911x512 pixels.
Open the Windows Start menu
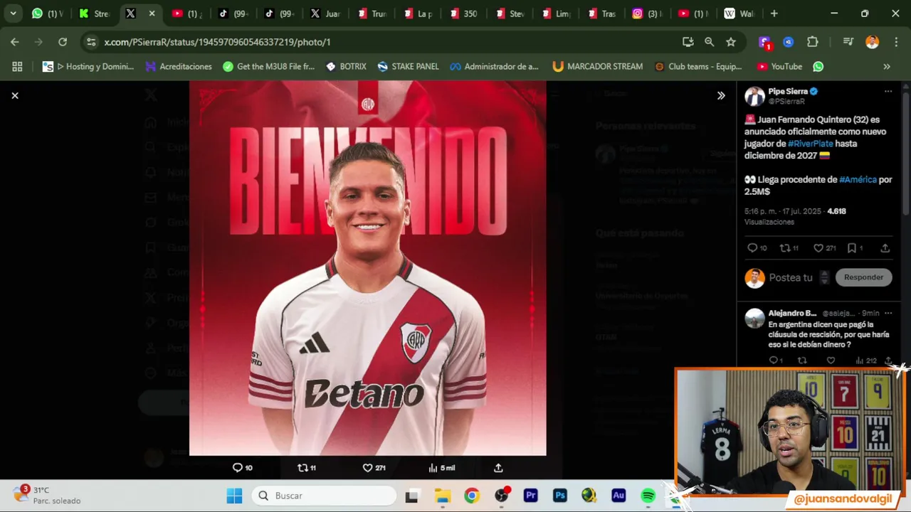[x=234, y=496]
